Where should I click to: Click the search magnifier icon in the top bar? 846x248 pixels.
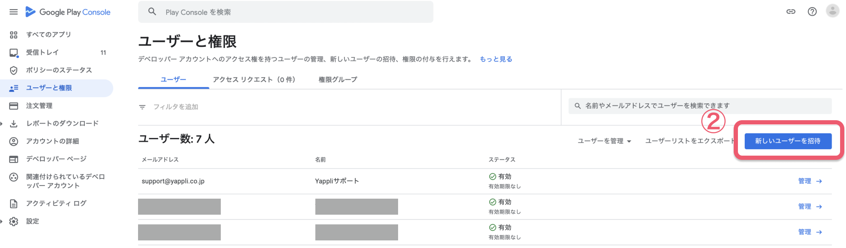152,12
